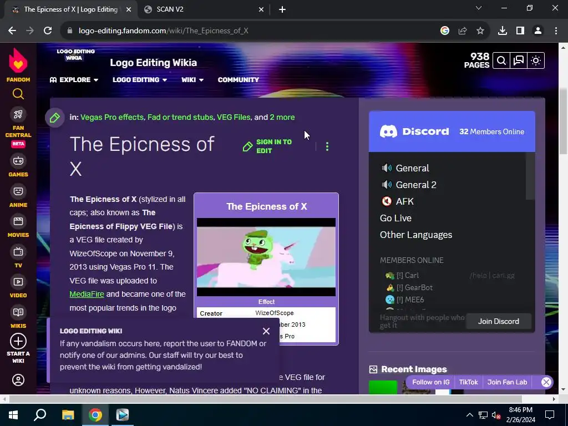568x426 pixels.
Task: Expand the Explore menu
Action: point(74,80)
